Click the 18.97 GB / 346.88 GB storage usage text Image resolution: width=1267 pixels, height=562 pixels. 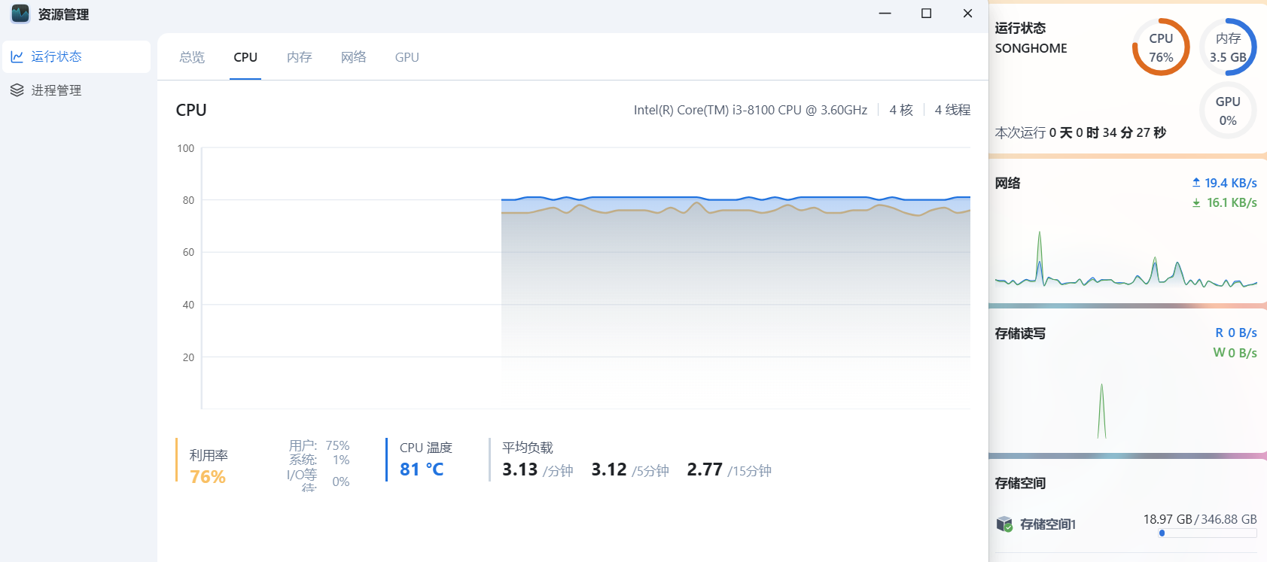coord(1200,519)
